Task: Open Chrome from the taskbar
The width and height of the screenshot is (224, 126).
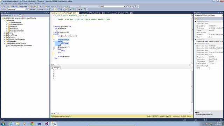Action: coord(32,124)
